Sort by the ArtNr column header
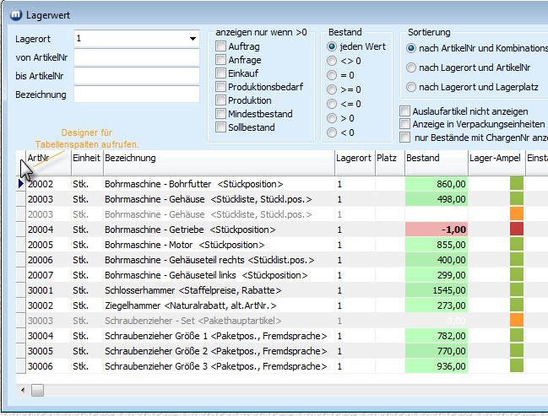548x416 pixels. [46, 158]
